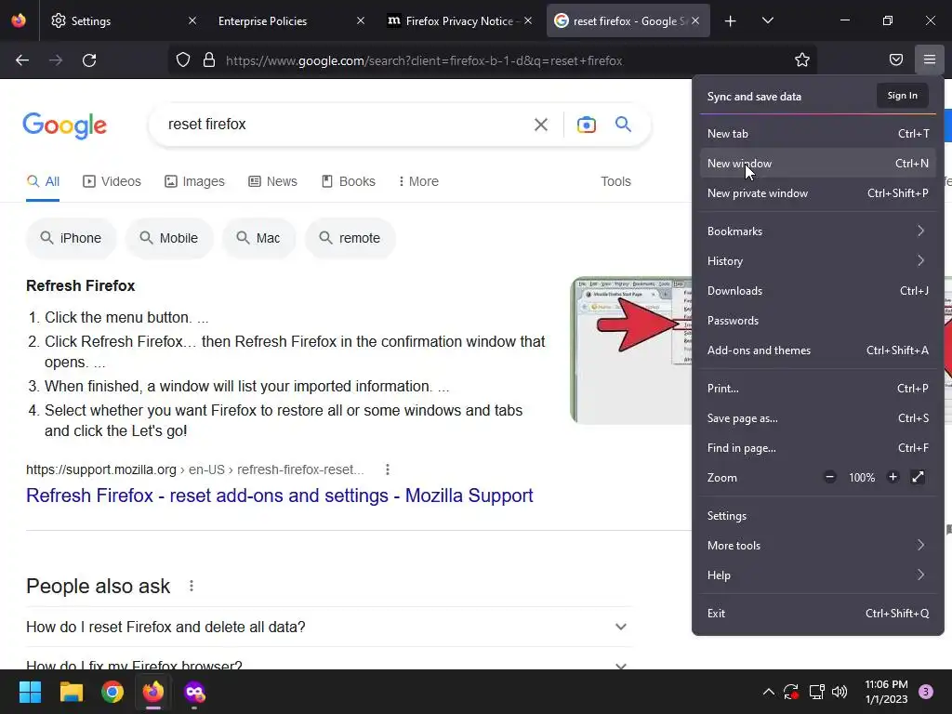The height and width of the screenshot is (714, 952).
Task: Open the result options three-dot menu
Action: coord(388,469)
